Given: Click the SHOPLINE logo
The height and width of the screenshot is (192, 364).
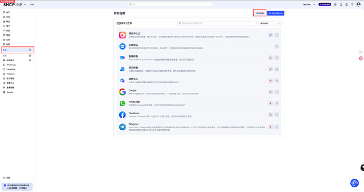Looking at the screenshot, I should 13,4.
